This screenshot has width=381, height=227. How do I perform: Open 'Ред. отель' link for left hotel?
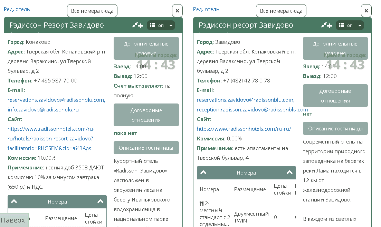[x=17, y=9]
